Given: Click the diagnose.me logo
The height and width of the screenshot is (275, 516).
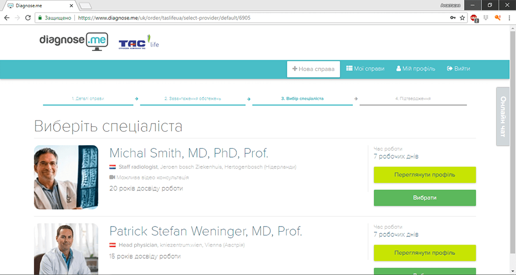Looking at the screenshot, I should tap(73, 40).
